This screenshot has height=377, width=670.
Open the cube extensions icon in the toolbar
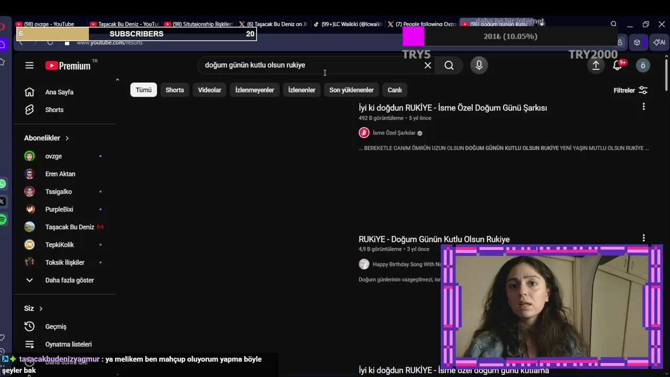[x=637, y=42]
